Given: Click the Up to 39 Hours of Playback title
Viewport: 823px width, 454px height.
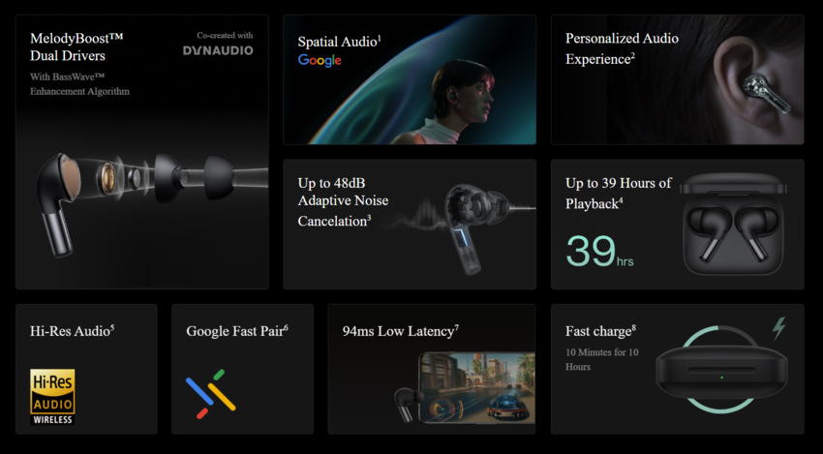Looking at the screenshot, I should click(618, 193).
